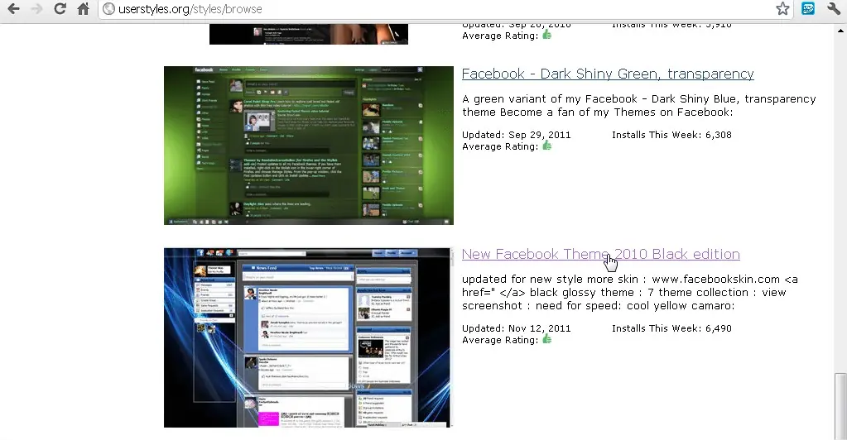The image size is (847, 440).
Task: Click the 'updated for new style more skin' description
Action: [630, 293]
